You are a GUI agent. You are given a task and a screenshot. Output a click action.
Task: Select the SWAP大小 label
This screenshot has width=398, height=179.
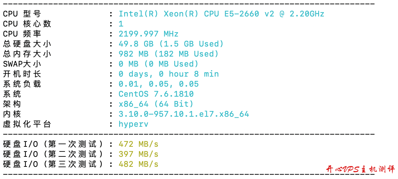tap(22, 64)
